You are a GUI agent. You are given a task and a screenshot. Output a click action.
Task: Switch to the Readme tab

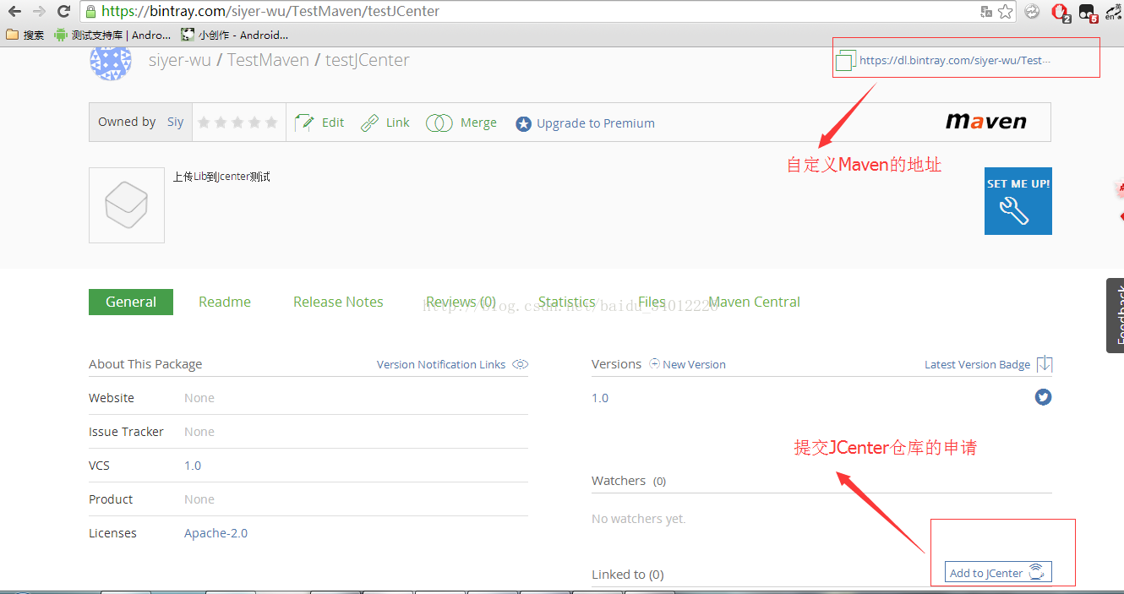(x=225, y=302)
